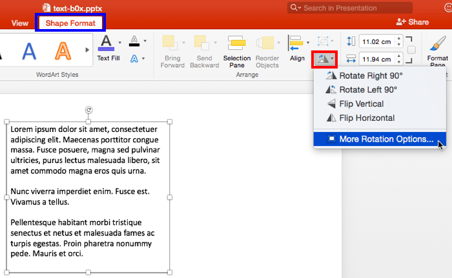Apply the blue A WordArt style
This screenshot has width=452, height=278.
point(29,51)
